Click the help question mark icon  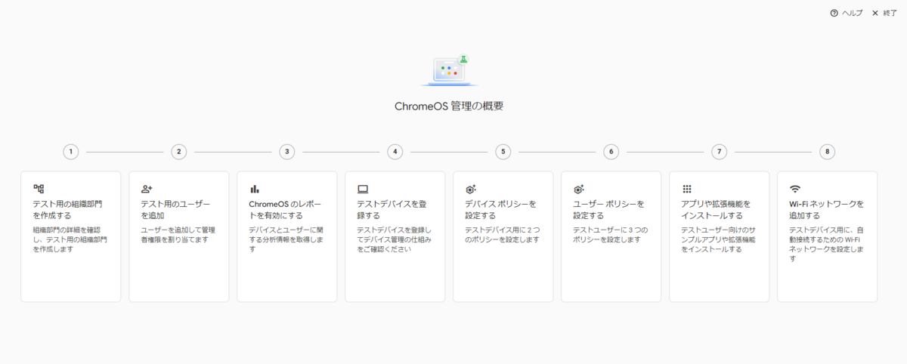click(x=834, y=13)
